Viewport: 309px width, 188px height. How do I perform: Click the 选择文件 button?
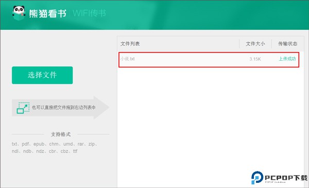tap(42, 75)
